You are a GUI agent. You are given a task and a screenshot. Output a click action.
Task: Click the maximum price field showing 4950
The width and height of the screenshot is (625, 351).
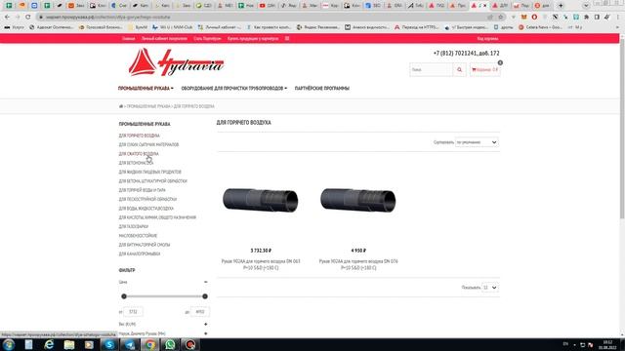[200, 312]
